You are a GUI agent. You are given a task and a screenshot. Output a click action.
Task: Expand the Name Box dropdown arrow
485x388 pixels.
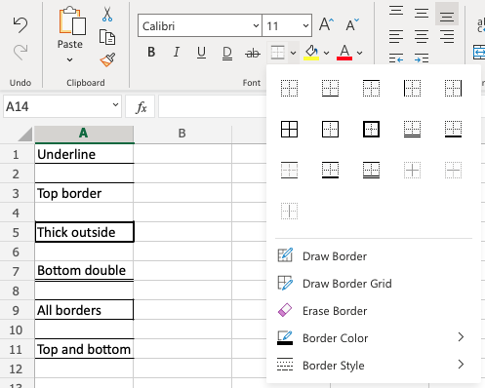[x=115, y=105]
